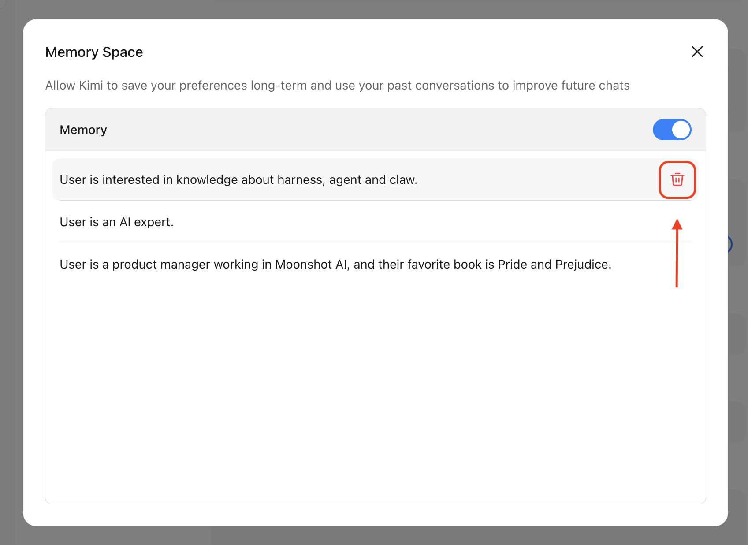Image resolution: width=748 pixels, height=545 pixels.
Task: Click the word 'Kimi' in the description
Action: tap(91, 85)
